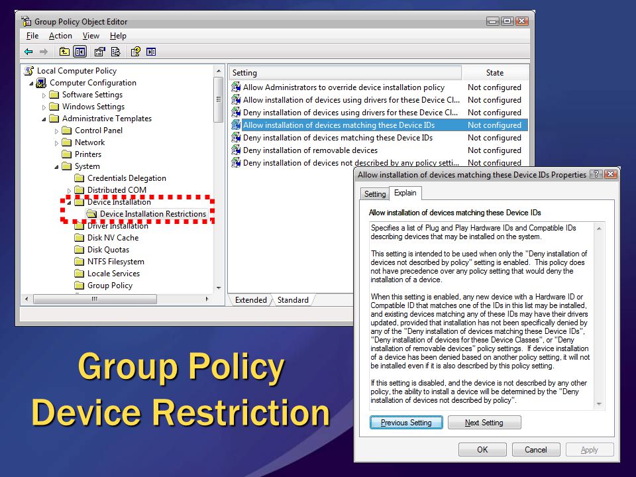Viewport: 636px width, 477px height.
Task: Click the Apply button
Action: (x=590, y=449)
